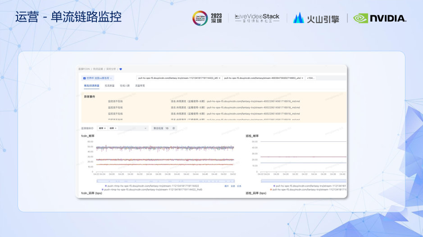Expand the 监测指标 metric selector arrow
Screen dimensions: 423x237
(145, 128)
